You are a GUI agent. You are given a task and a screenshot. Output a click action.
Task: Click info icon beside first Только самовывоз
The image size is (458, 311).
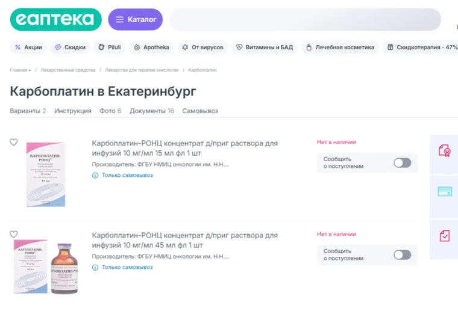click(95, 176)
